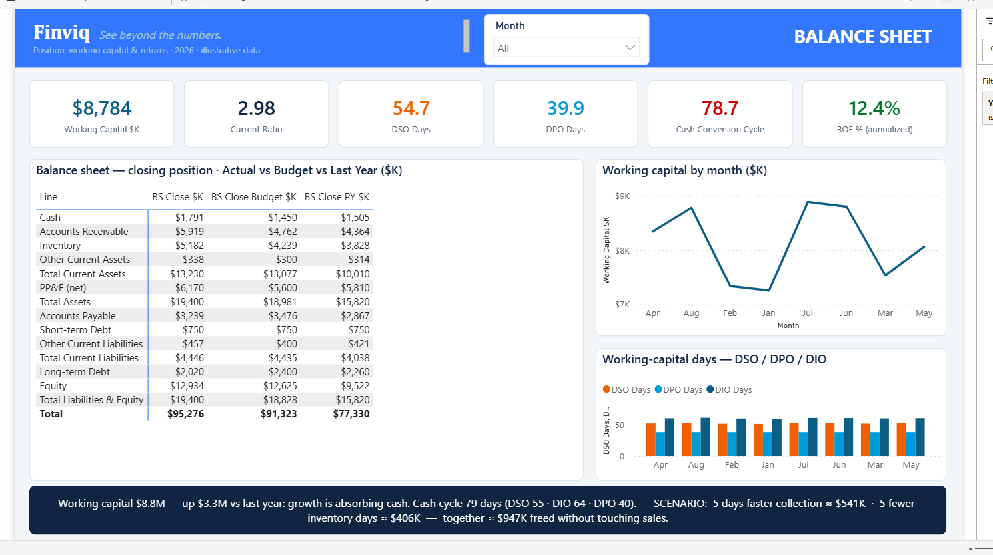Select the 78.7 Cash Conversion Cycle card
Image resolution: width=993 pixels, height=555 pixels.
point(720,114)
